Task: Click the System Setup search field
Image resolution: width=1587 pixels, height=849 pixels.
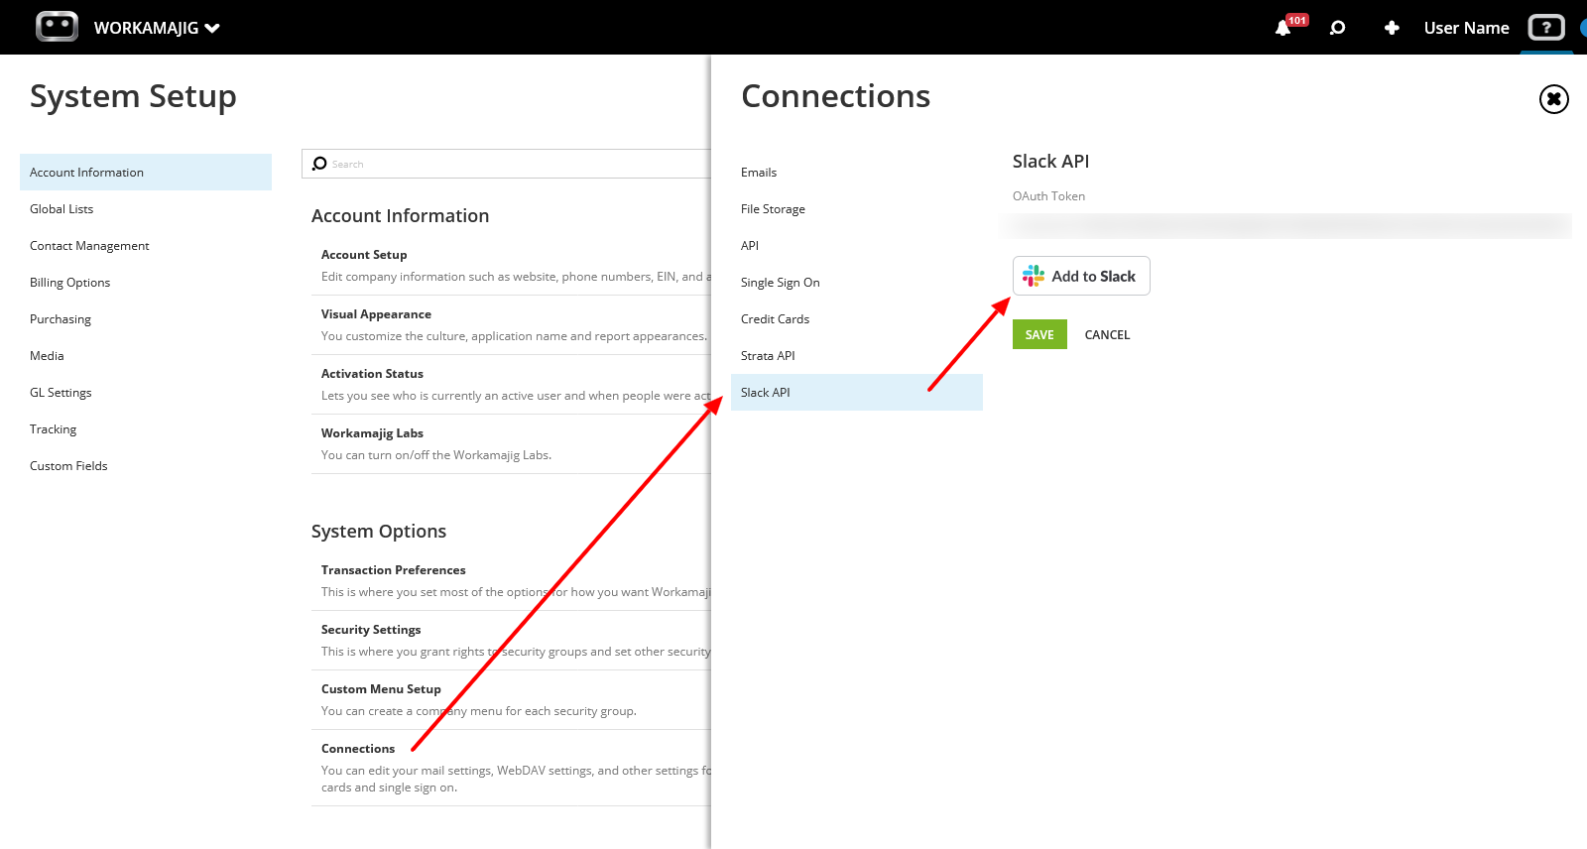Action: (x=507, y=164)
